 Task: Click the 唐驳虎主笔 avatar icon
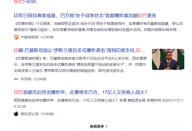pos(16,114)
